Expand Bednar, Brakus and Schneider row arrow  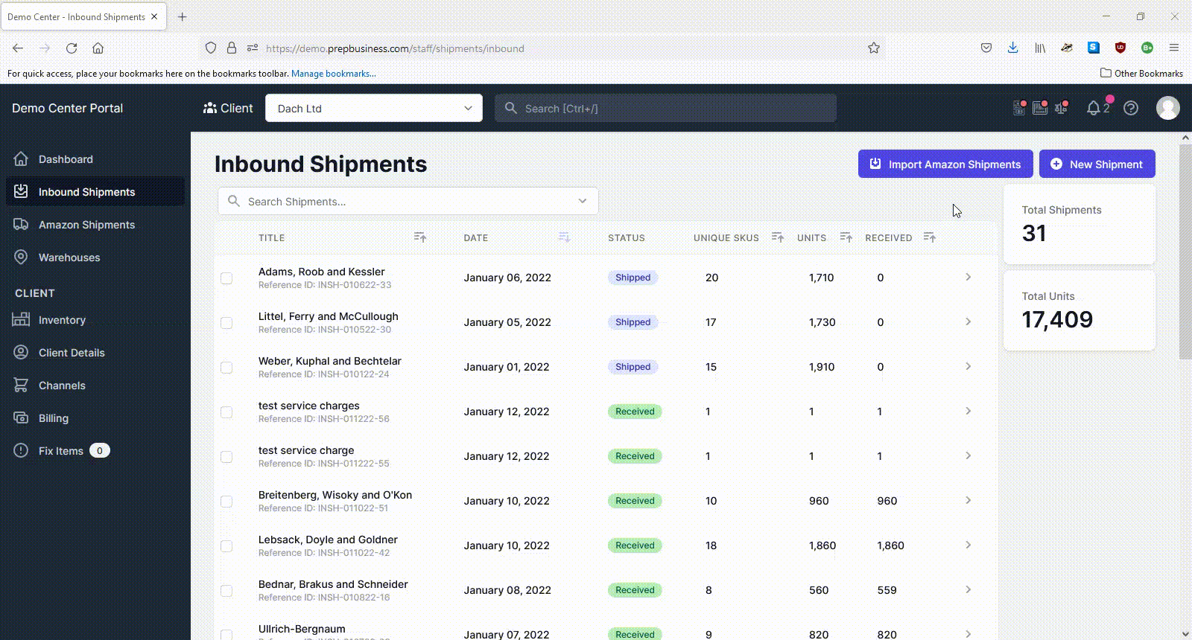pos(968,589)
